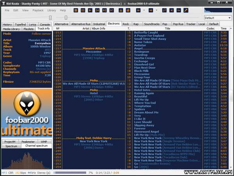
Task: Click the foobar2000 app icon in title bar
Action: coord(3,4)
